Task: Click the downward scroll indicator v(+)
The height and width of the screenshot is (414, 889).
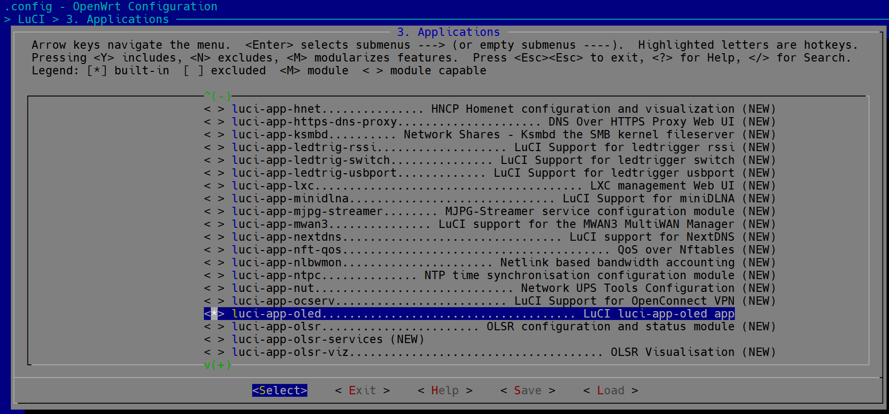Action: pos(218,365)
